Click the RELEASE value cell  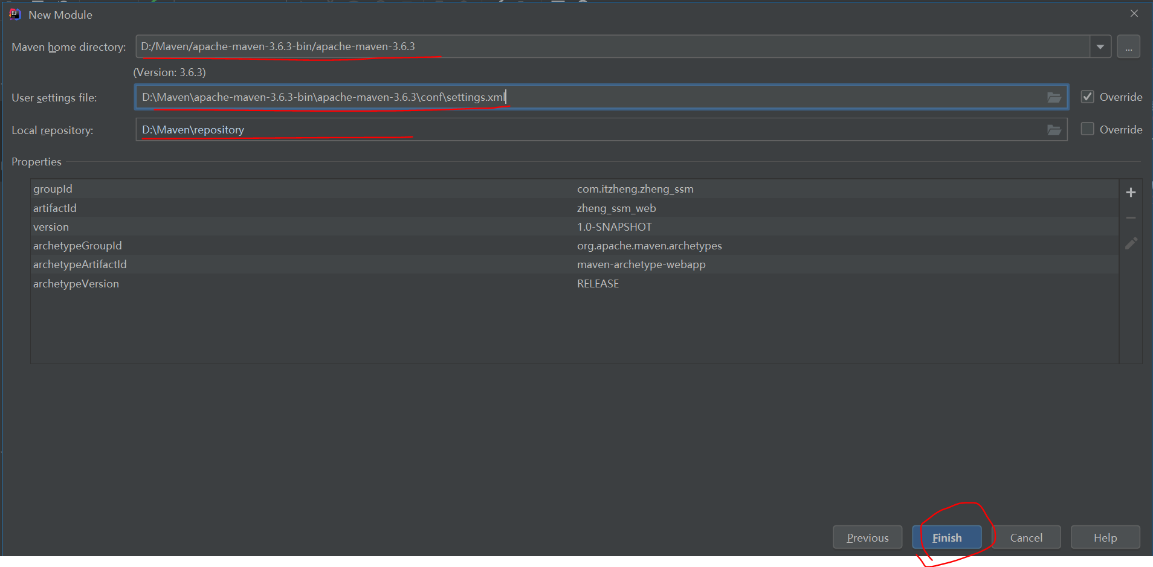(598, 284)
